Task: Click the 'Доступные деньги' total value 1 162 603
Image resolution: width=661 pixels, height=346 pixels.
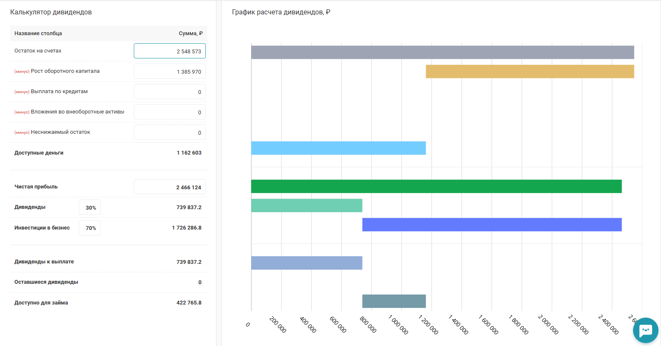Action: [189, 153]
